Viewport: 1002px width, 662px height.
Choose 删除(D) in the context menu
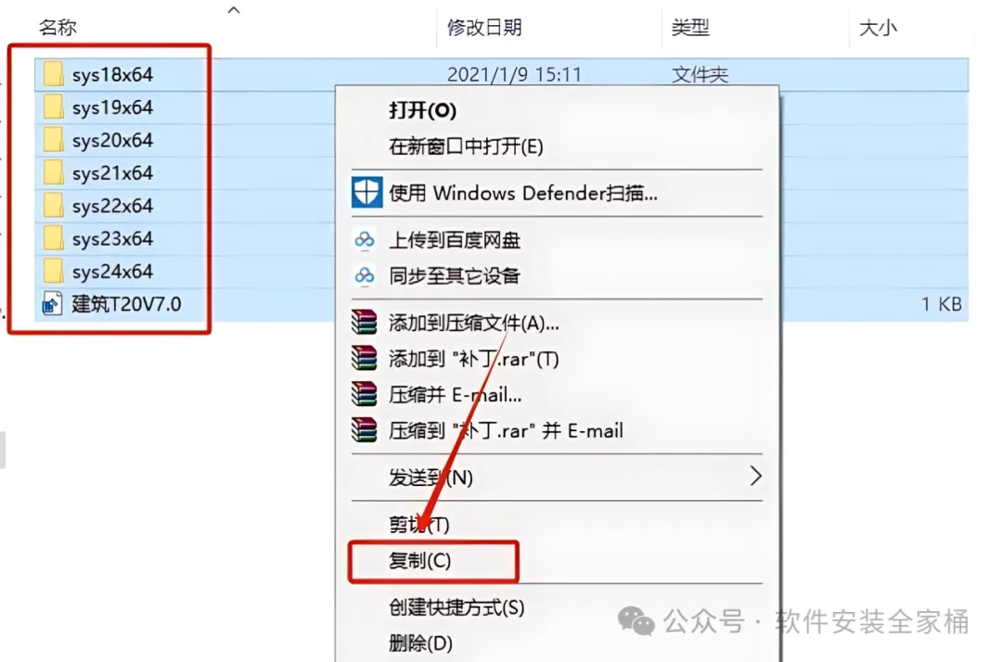click(420, 643)
